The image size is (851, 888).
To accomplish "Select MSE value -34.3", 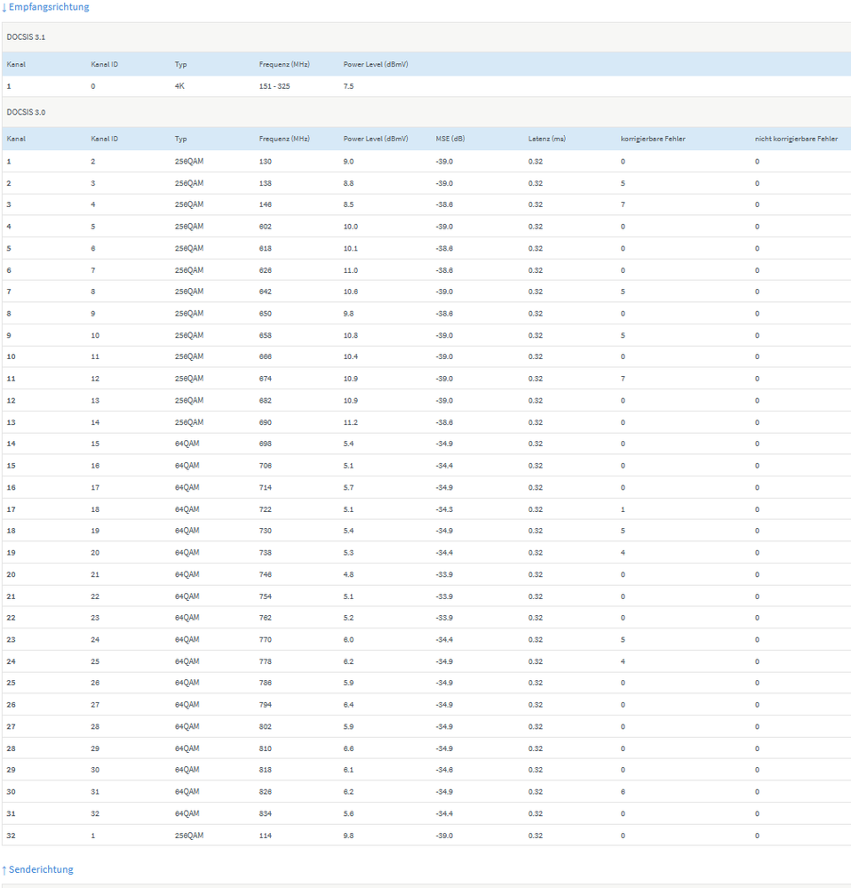I will point(444,509).
